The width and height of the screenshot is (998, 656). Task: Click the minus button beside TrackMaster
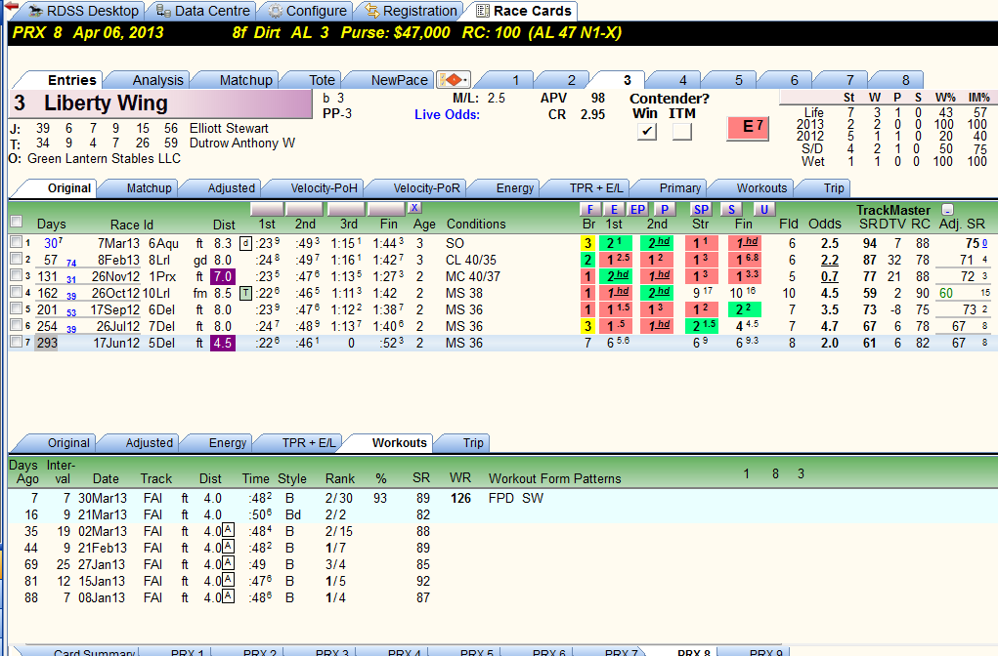[948, 210]
